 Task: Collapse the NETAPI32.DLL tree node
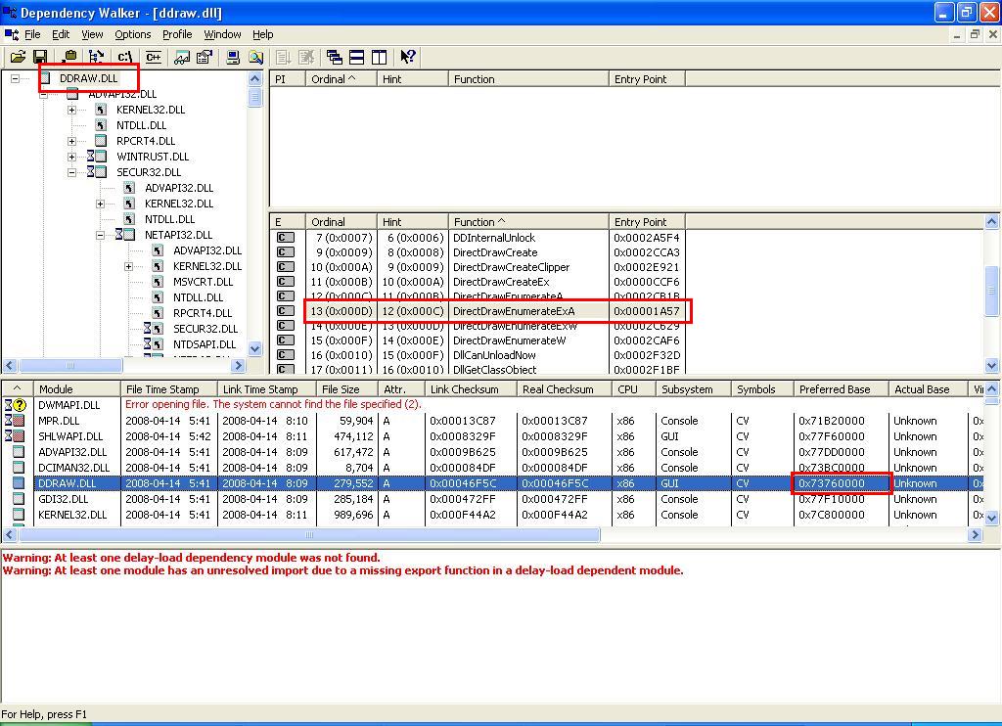pyautogui.click(x=101, y=235)
